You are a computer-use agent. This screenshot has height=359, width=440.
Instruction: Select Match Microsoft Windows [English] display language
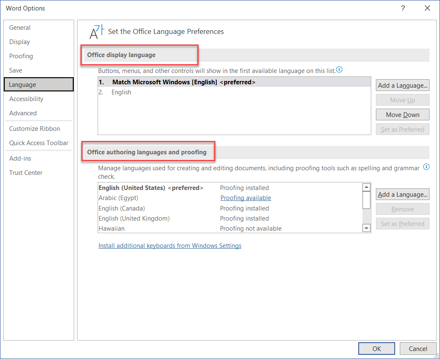coord(234,82)
